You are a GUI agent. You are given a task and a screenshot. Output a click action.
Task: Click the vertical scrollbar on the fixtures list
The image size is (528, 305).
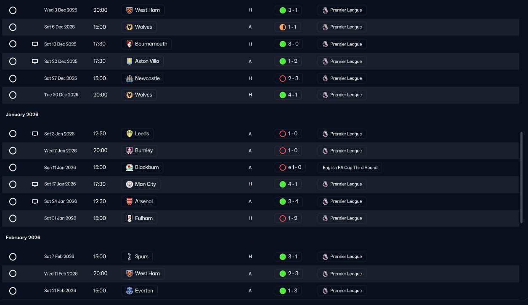point(522,178)
